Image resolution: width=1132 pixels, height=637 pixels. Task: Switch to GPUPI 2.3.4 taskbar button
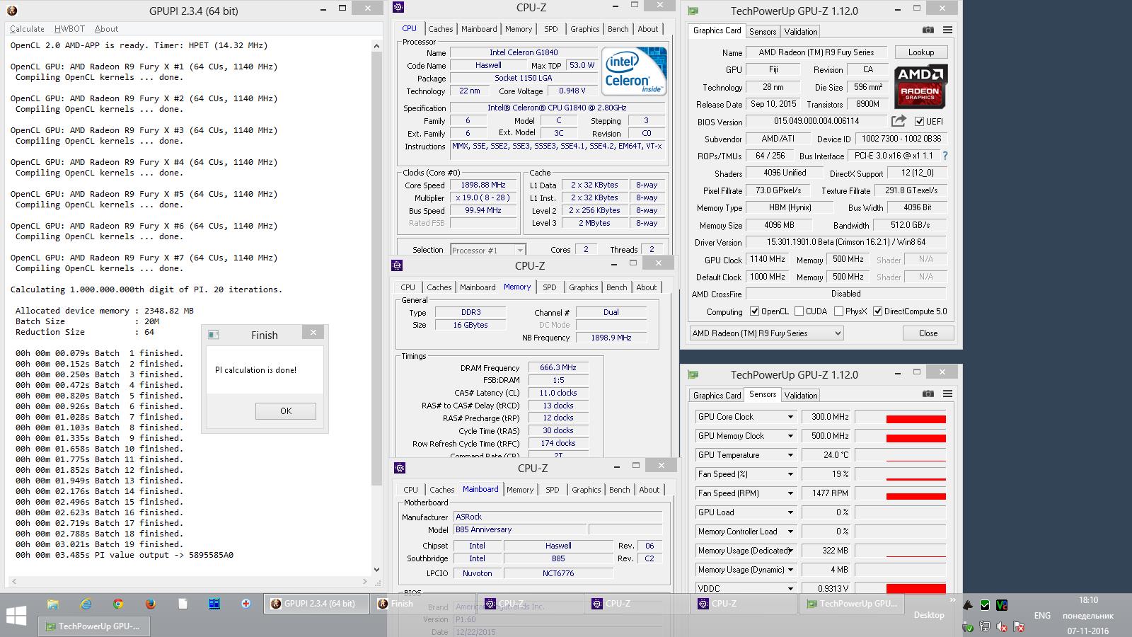pos(318,604)
